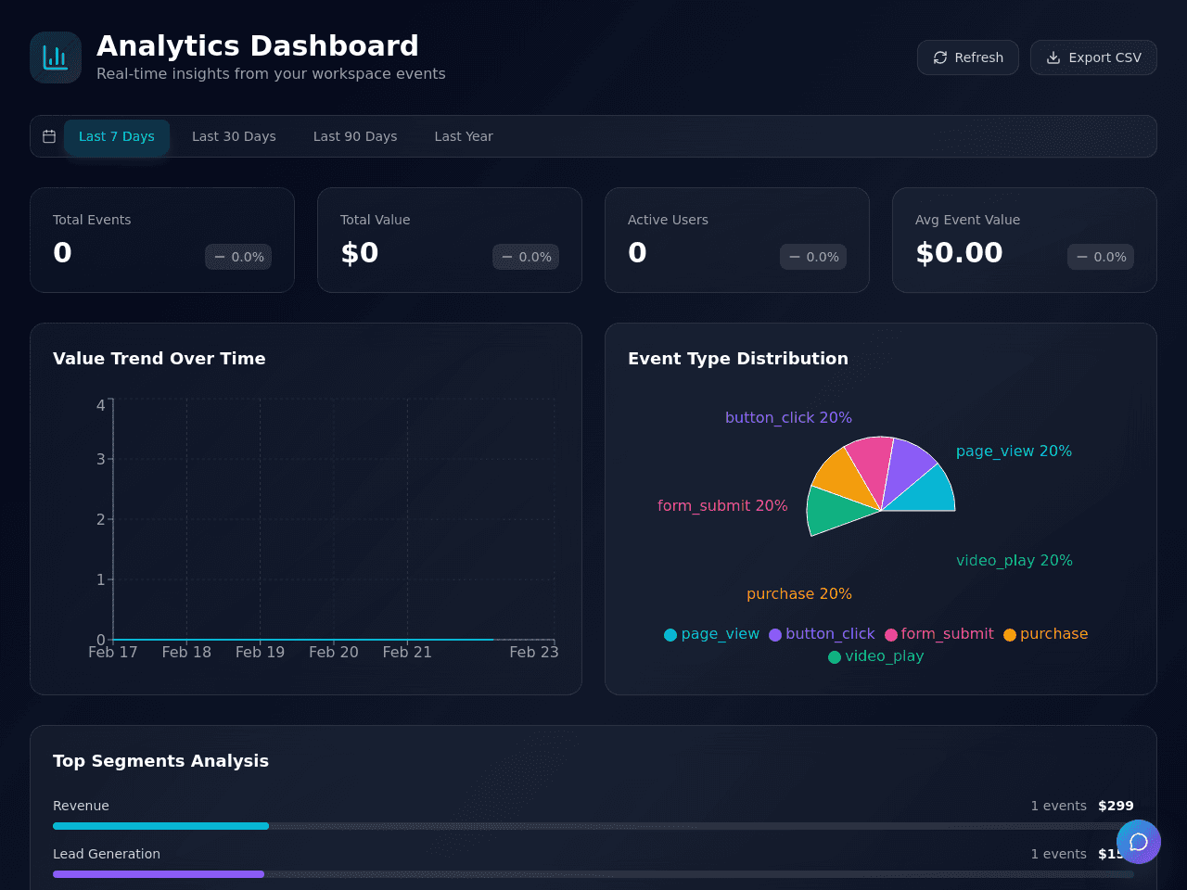The width and height of the screenshot is (1187, 890).
Task: Click the calendar icon in date range bar
Action: (49, 136)
